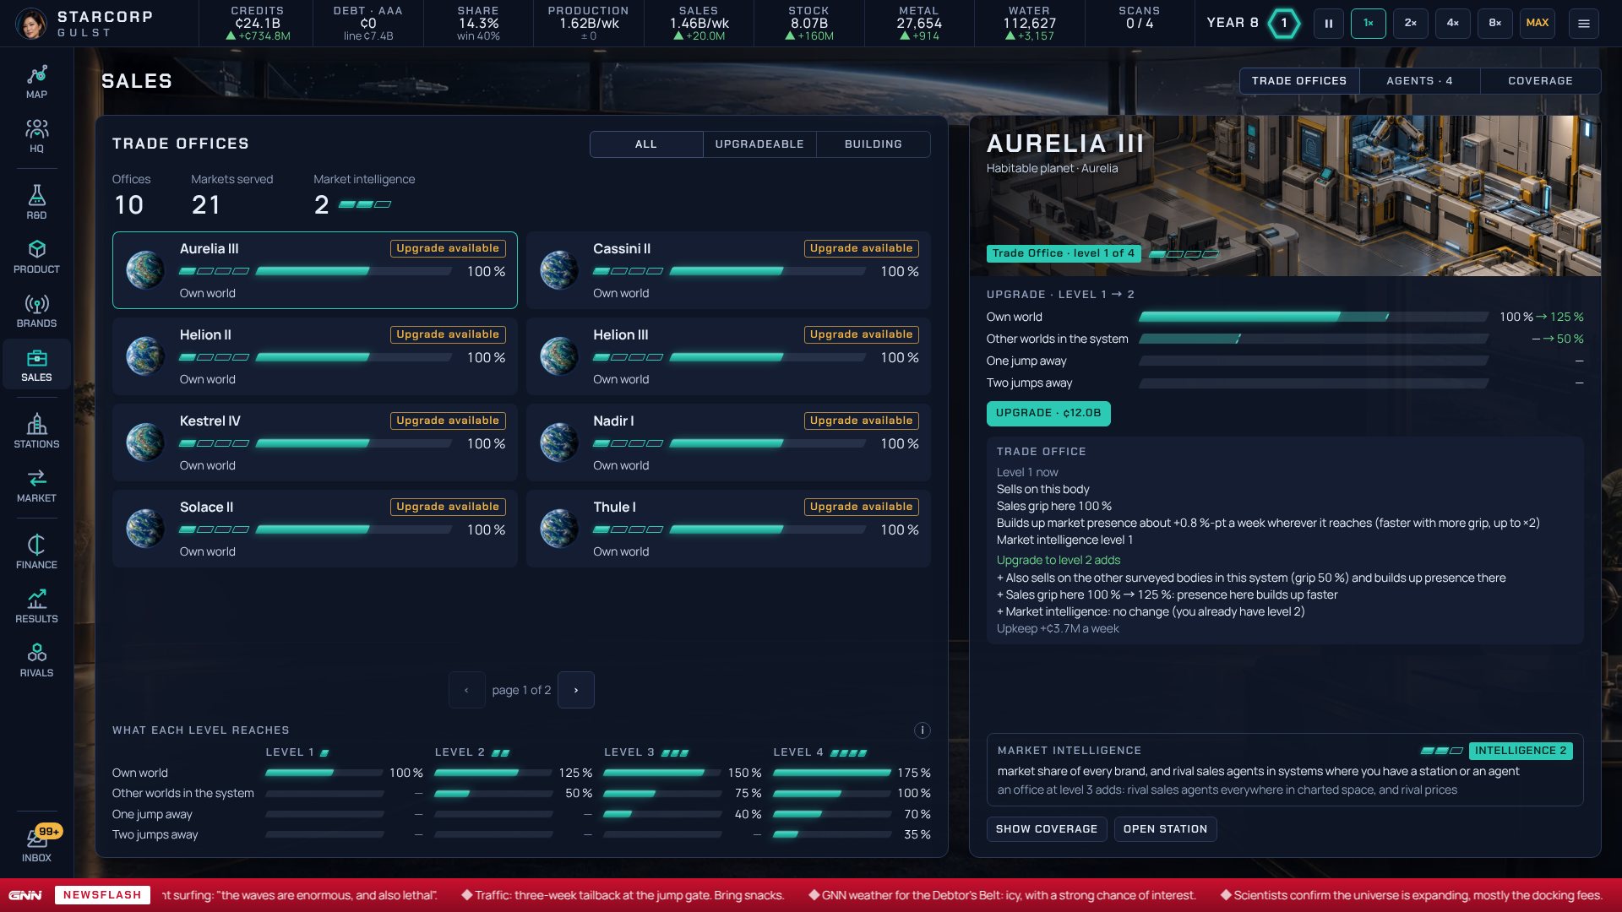Image resolution: width=1622 pixels, height=912 pixels.
Task: Pause the game simulation
Action: point(1329,24)
